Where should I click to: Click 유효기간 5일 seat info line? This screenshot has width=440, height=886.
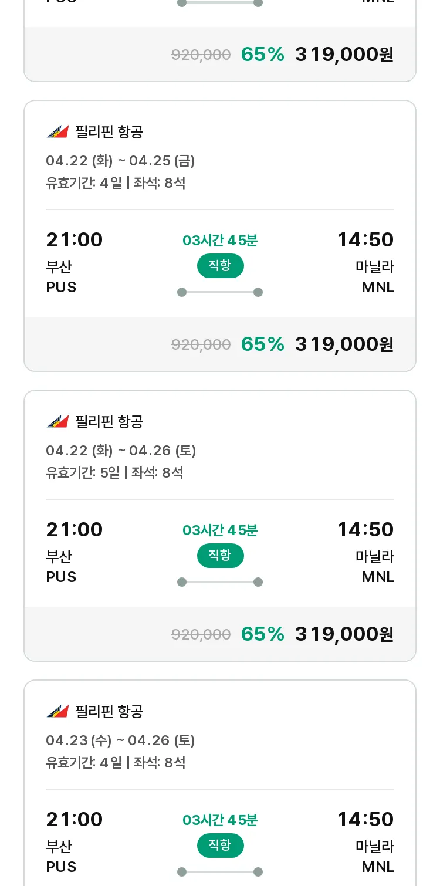[114, 473]
